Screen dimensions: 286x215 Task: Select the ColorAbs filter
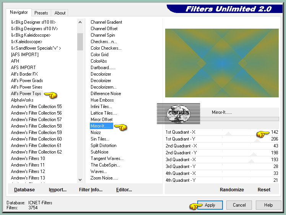click(x=99, y=61)
